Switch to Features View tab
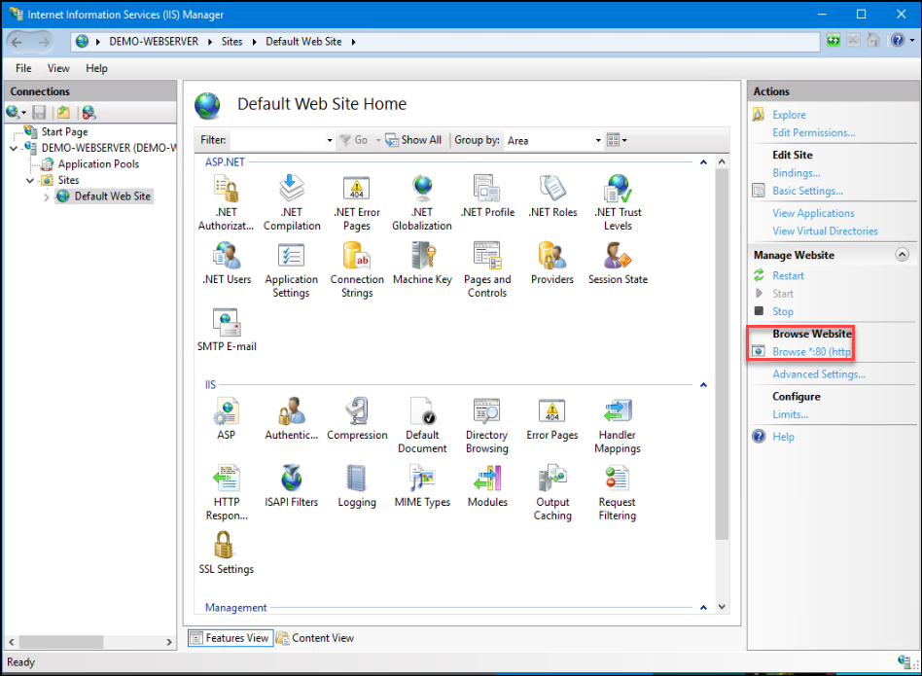The image size is (922, 676). point(230,638)
